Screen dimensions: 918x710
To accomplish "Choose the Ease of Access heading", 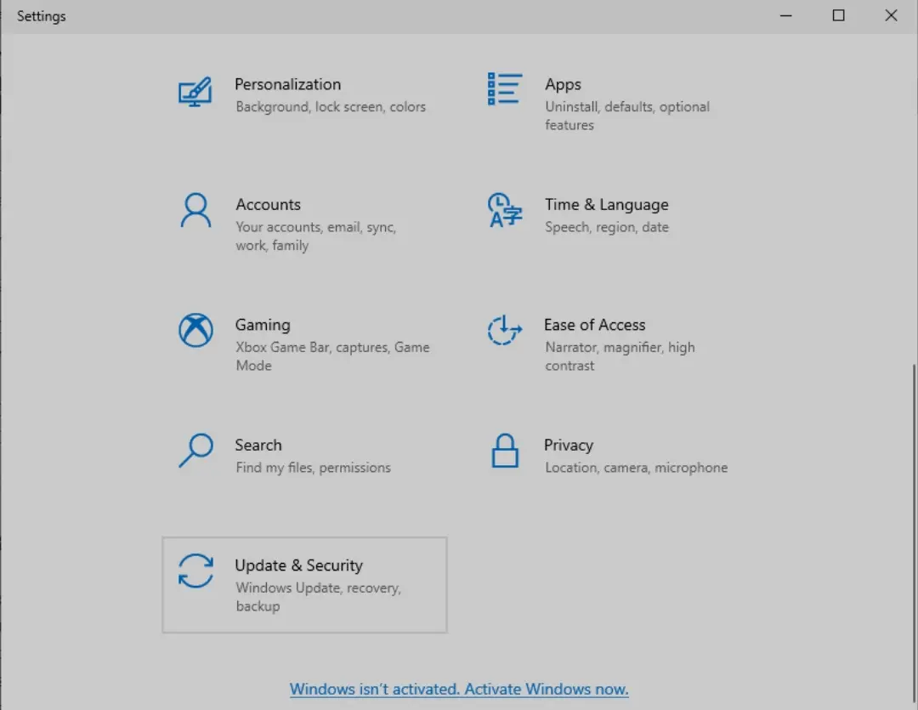I will [x=595, y=325].
